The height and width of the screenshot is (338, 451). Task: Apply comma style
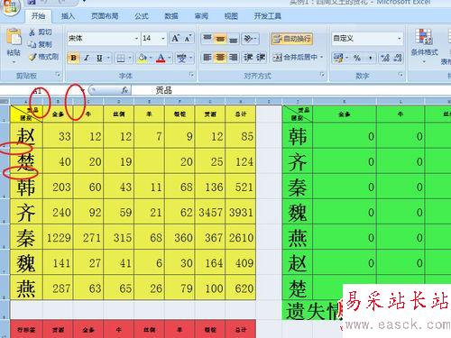(371, 58)
